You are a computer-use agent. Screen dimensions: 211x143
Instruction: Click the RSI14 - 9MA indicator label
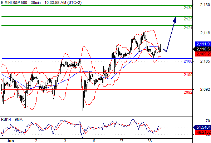pyautogui.click(x=12, y=119)
